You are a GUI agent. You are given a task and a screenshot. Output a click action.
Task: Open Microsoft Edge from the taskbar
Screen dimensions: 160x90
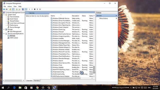click(x=14, y=88)
